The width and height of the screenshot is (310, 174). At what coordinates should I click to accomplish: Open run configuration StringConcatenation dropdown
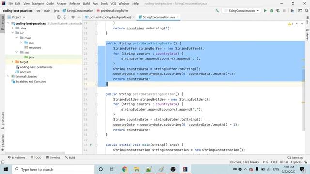point(242,11)
